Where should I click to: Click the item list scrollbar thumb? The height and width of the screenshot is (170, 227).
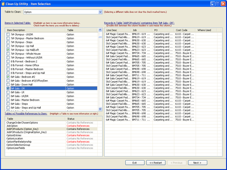pos(100,37)
